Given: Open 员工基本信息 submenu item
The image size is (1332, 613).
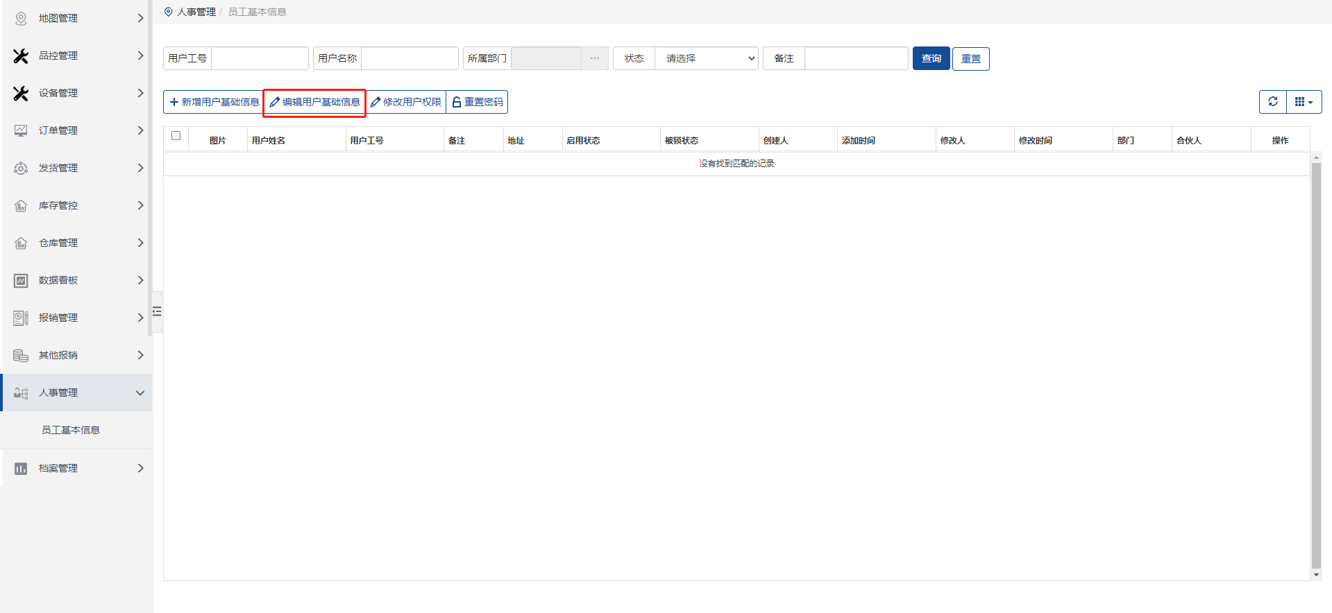Looking at the screenshot, I should [x=70, y=430].
